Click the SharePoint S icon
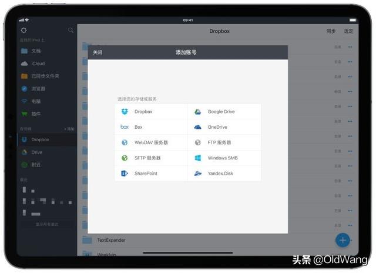This screenshot has width=376, height=273. click(x=125, y=173)
